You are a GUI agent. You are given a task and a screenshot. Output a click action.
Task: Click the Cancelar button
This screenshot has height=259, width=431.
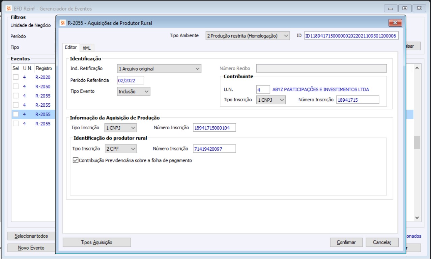pyautogui.click(x=382, y=242)
